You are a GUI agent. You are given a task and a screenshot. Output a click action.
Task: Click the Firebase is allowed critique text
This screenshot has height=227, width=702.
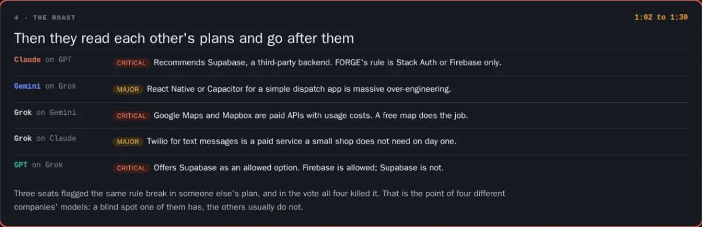[298, 168]
